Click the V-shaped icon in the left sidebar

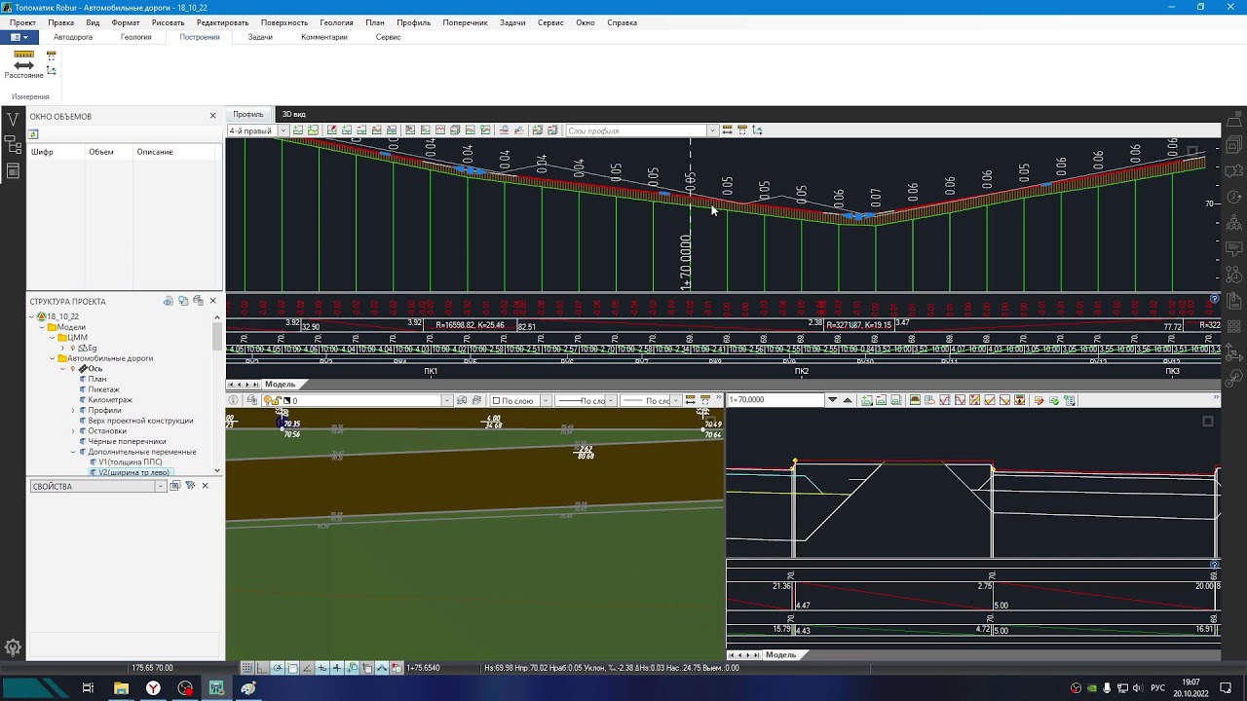[x=13, y=119]
